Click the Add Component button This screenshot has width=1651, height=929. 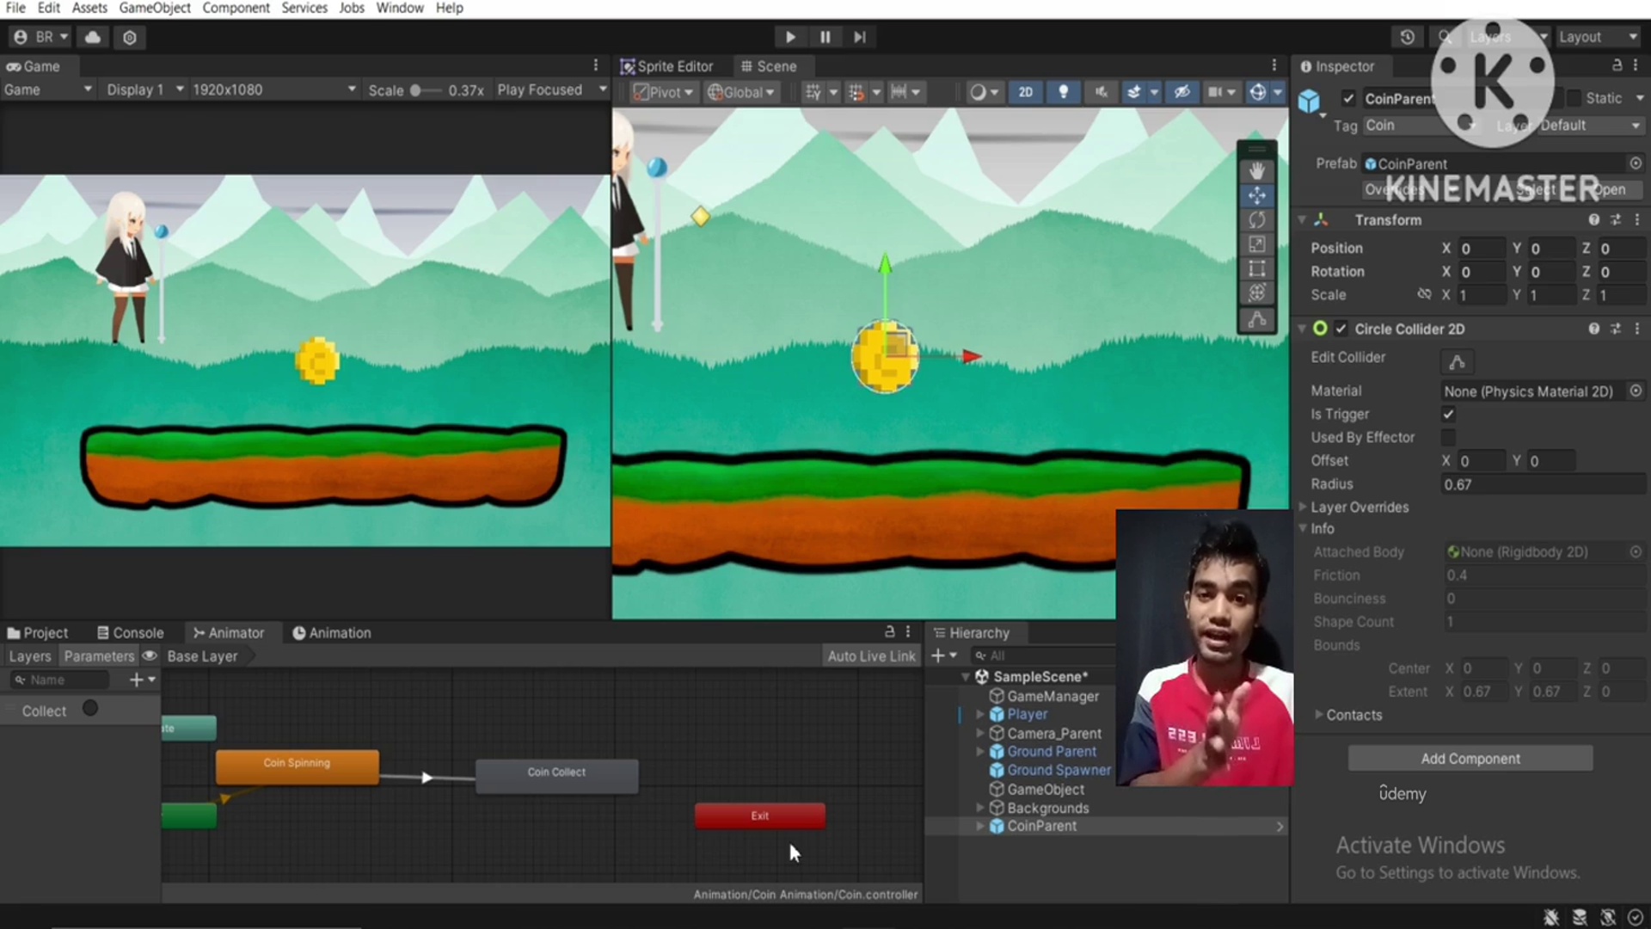(x=1470, y=758)
